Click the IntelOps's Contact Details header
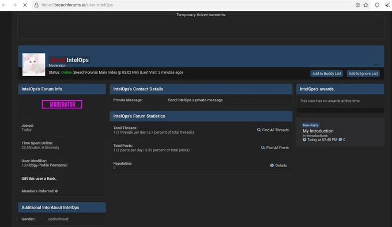 [x=201, y=89]
